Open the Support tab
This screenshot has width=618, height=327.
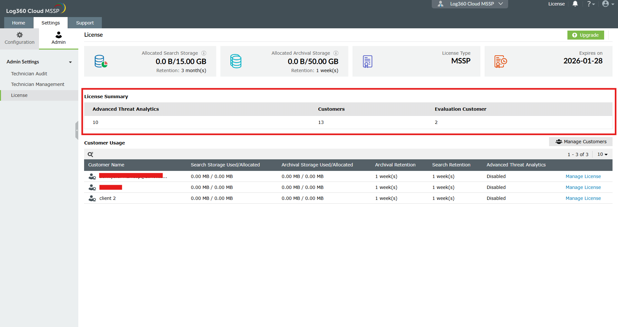click(85, 23)
